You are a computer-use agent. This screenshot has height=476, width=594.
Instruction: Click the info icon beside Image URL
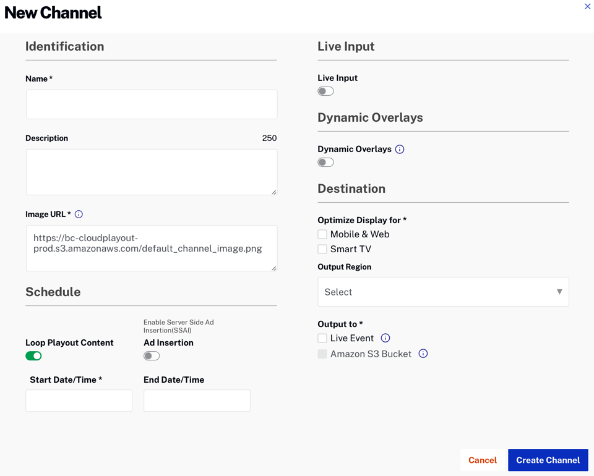pos(79,215)
